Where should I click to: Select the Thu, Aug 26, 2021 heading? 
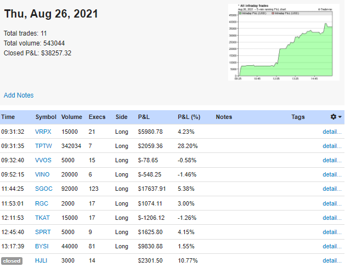pyautogui.click(x=51, y=14)
